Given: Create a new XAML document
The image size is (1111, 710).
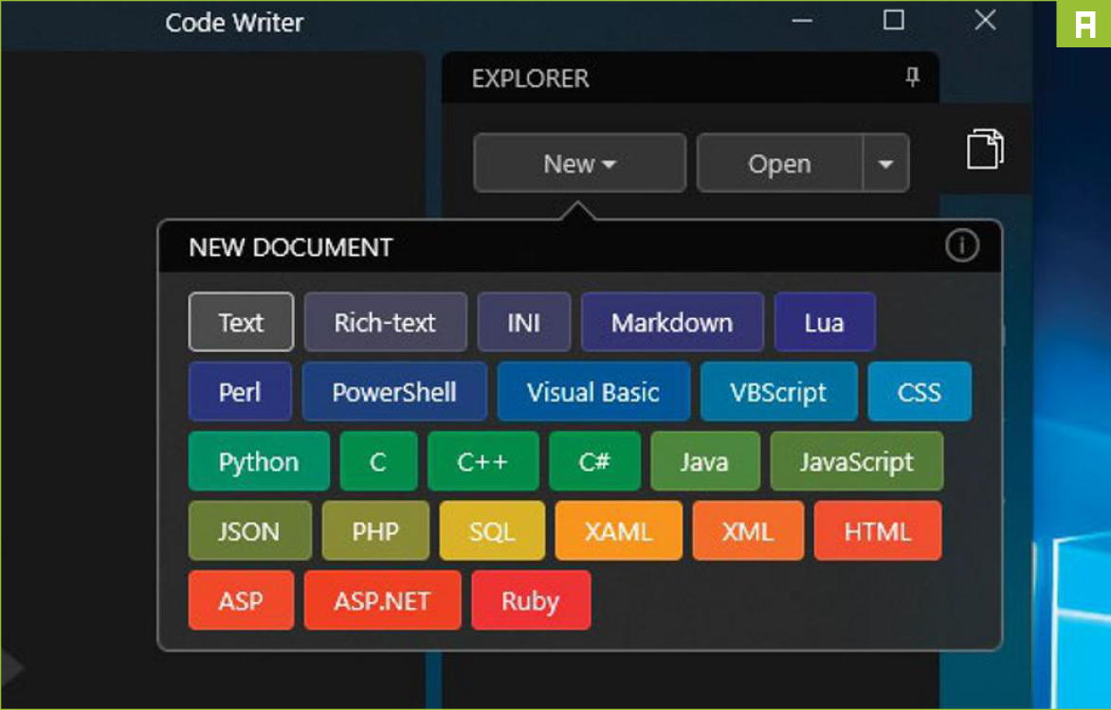Looking at the screenshot, I should tap(619, 530).
